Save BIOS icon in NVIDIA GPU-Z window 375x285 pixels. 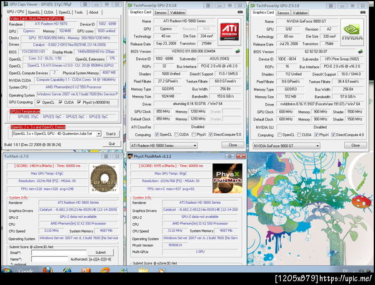(x=360, y=51)
